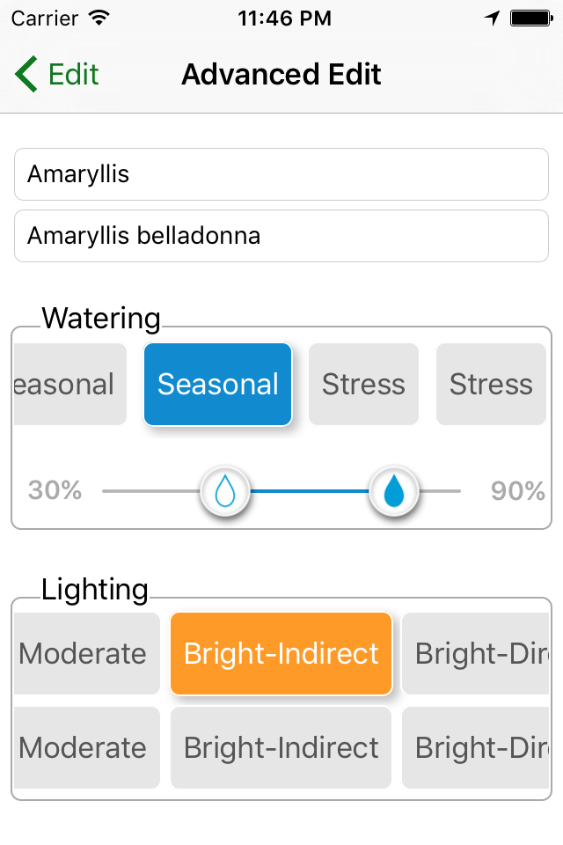This screenshot has height=845, width=563.
Task: Choose the partially hidden Seasonal watering option
Action: [70, 385]
